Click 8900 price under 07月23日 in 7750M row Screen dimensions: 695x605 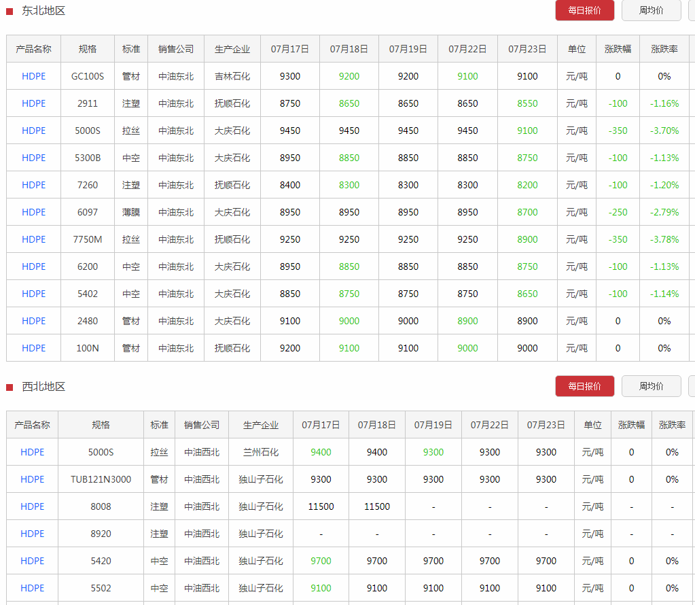coord(527,239)
